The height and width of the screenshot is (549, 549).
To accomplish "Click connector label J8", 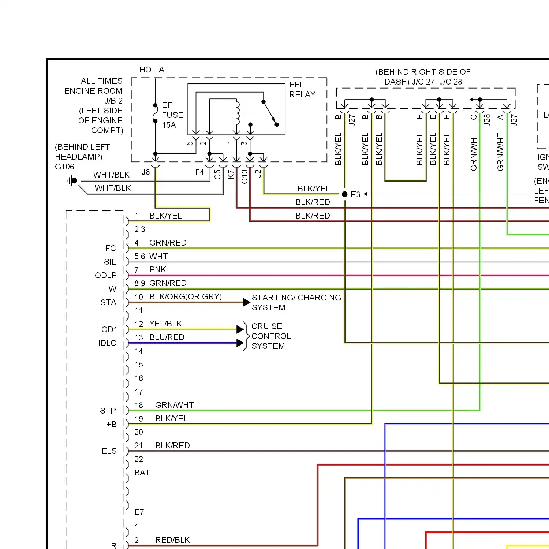I will (146, 172).
